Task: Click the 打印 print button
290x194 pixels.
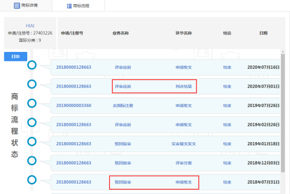Action: pyautogui.click(x=16, y=57)
